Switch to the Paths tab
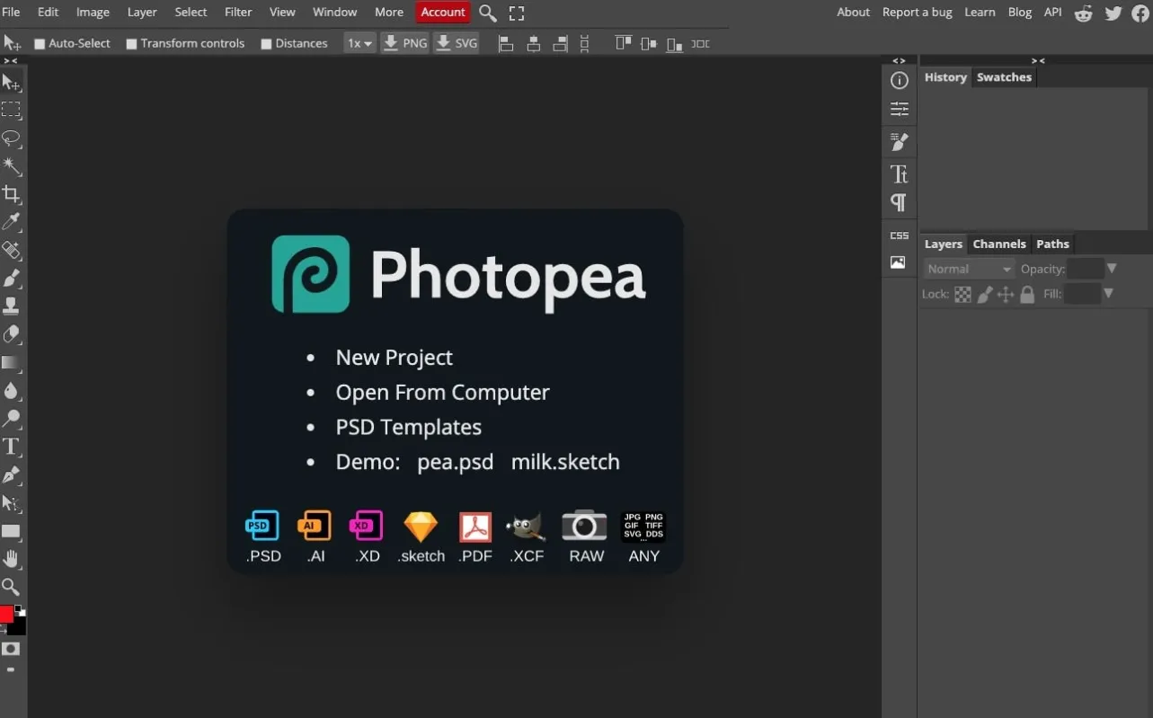The height and width of the screenshot is (718, 1153). click(x=1052, y=244)
